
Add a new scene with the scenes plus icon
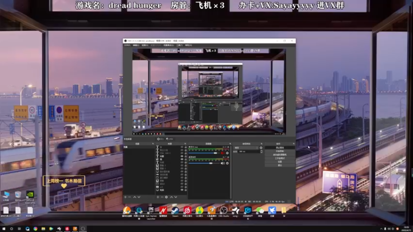(125, 197)
